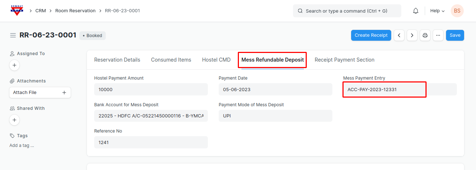Open the BS user avatar menu

[457, 11]
